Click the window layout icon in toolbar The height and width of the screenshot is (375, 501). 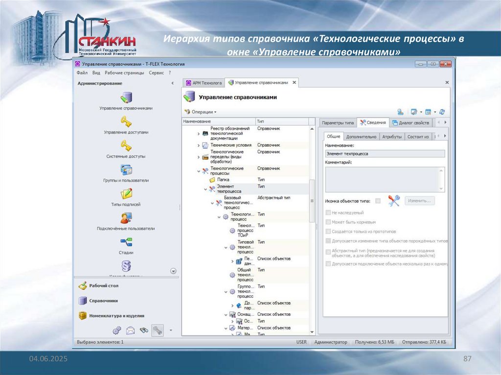428,112
